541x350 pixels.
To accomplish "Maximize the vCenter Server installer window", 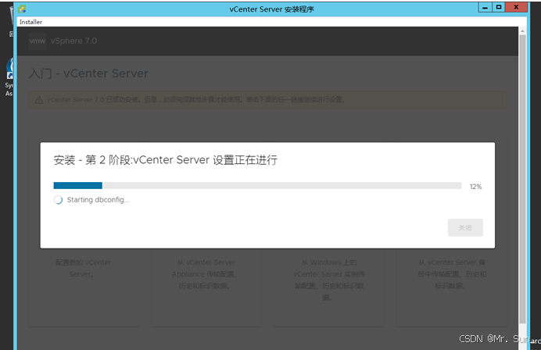I will pyautogui.click(x=499, y=7).
